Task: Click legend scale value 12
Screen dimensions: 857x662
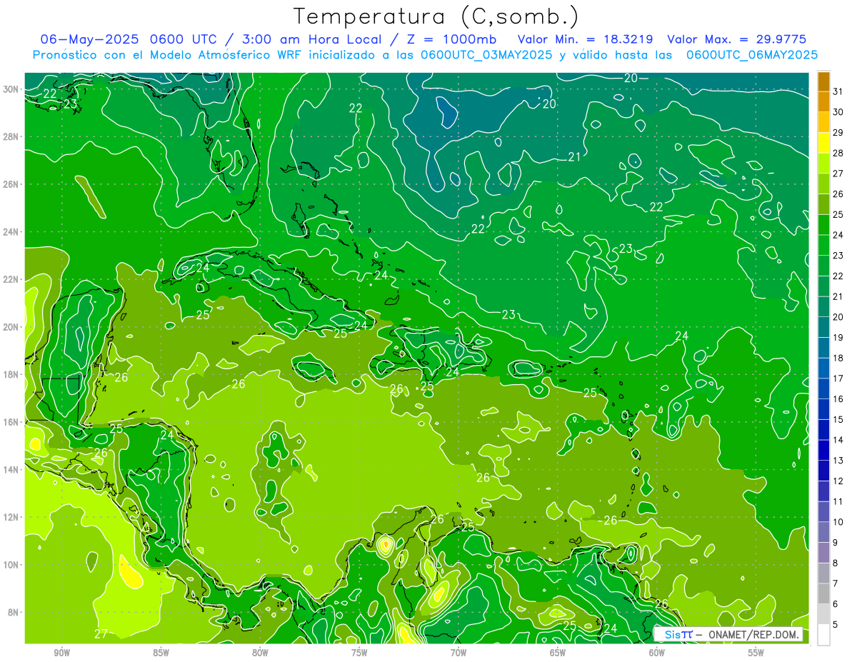Action: [838, 481]
